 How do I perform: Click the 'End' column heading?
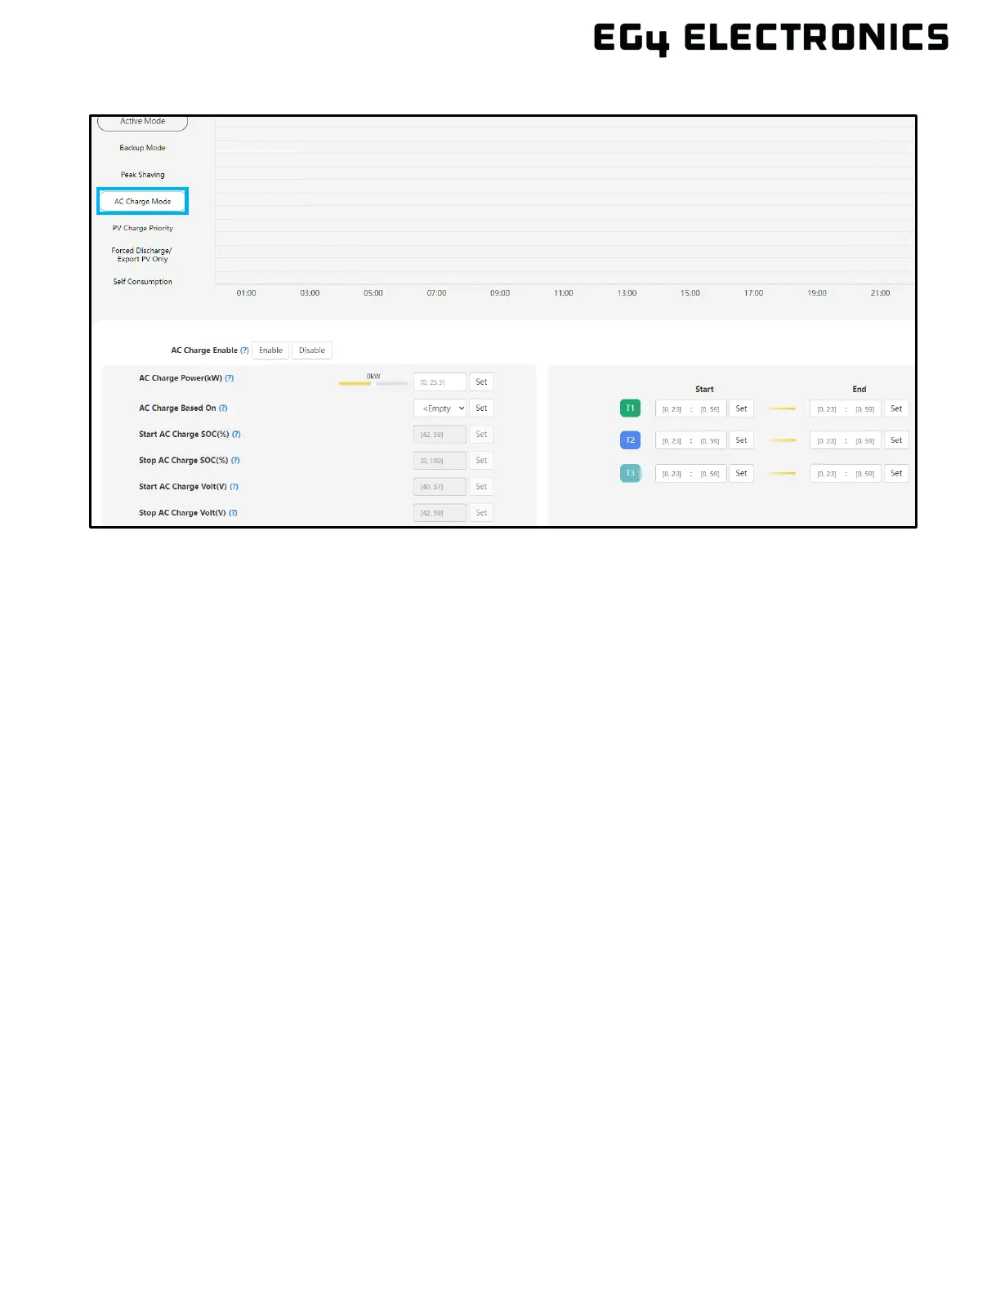[859, 390]
